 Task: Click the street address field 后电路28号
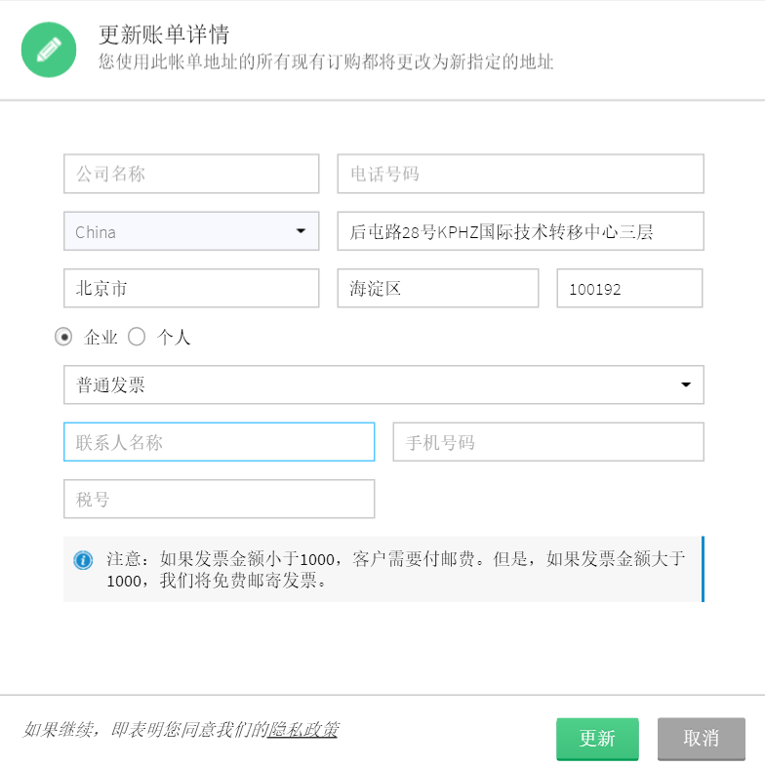[520, 231]
